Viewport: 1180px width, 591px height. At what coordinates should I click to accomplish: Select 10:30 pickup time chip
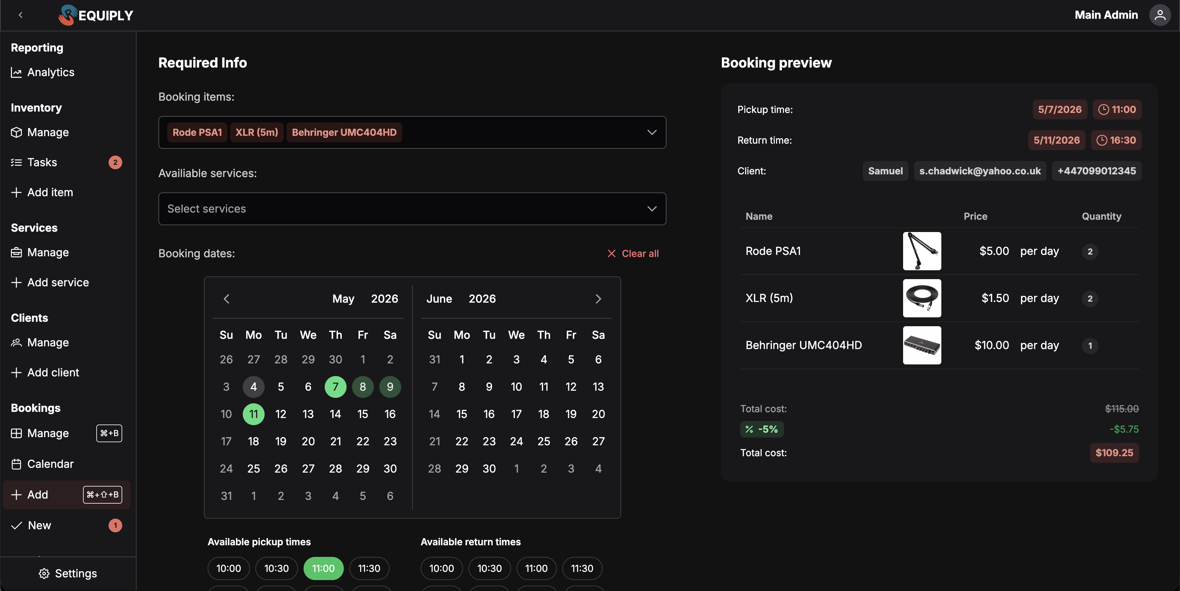[x=277, y=568]
